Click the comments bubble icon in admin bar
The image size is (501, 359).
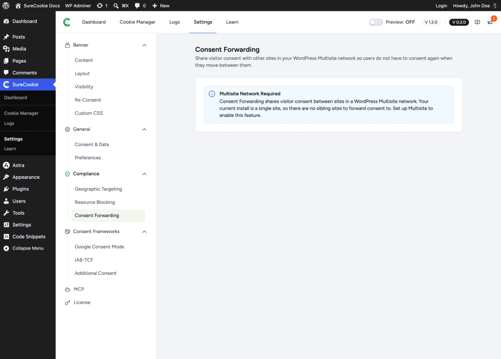point(137,5)
